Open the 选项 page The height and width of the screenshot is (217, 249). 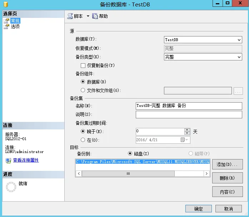pos(15,26)
